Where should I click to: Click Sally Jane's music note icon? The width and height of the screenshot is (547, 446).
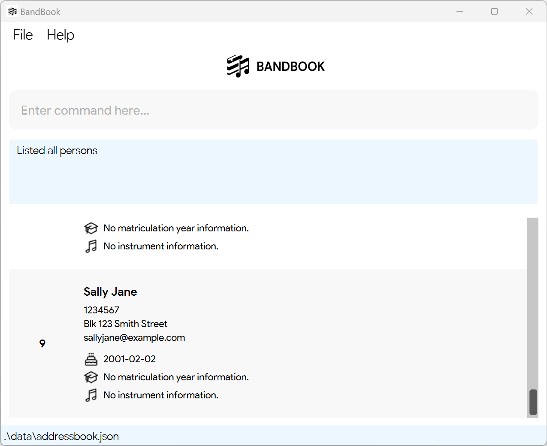click(x=91, y=395)
